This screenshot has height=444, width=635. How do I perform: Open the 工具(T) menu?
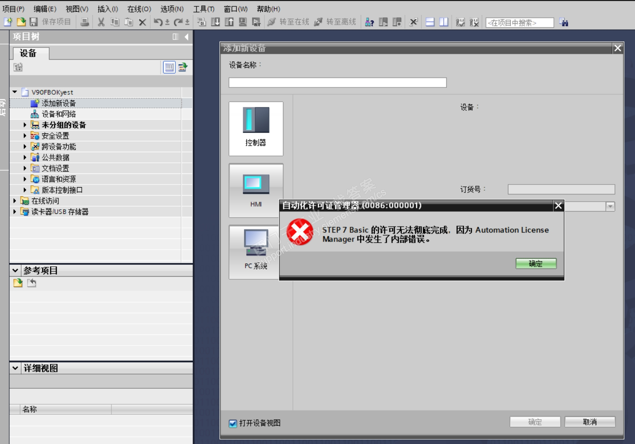204,9
